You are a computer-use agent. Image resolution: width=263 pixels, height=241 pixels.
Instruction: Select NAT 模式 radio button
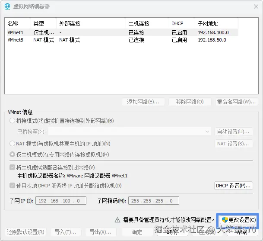point(12,144)
